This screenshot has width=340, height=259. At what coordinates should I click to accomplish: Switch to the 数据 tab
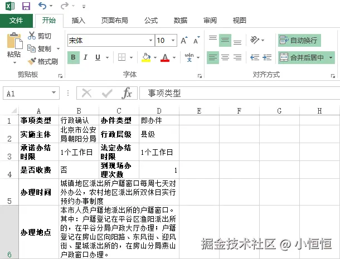coord(181,21)
